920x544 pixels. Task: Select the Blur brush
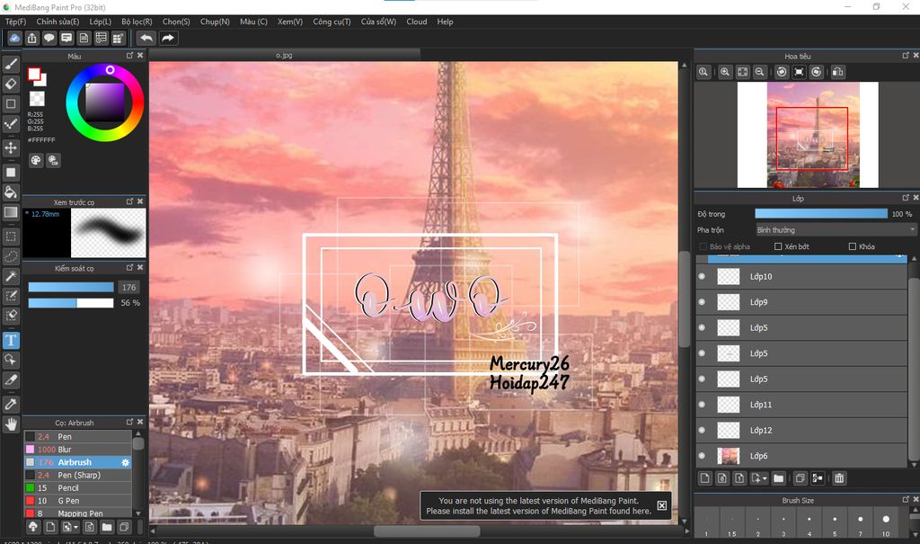point(77,450)
